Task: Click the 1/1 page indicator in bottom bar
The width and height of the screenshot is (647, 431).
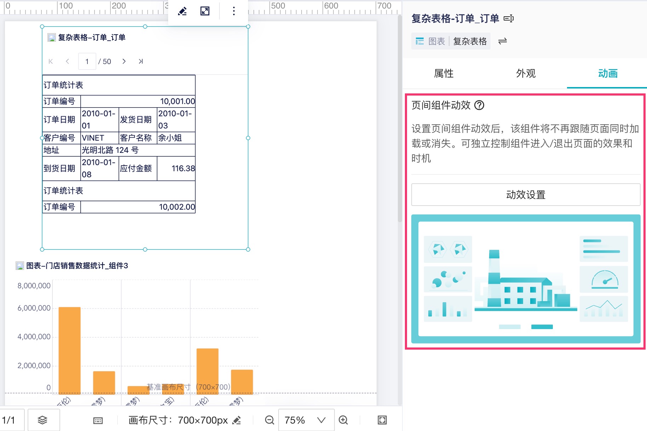Action: tap(11, 420)
